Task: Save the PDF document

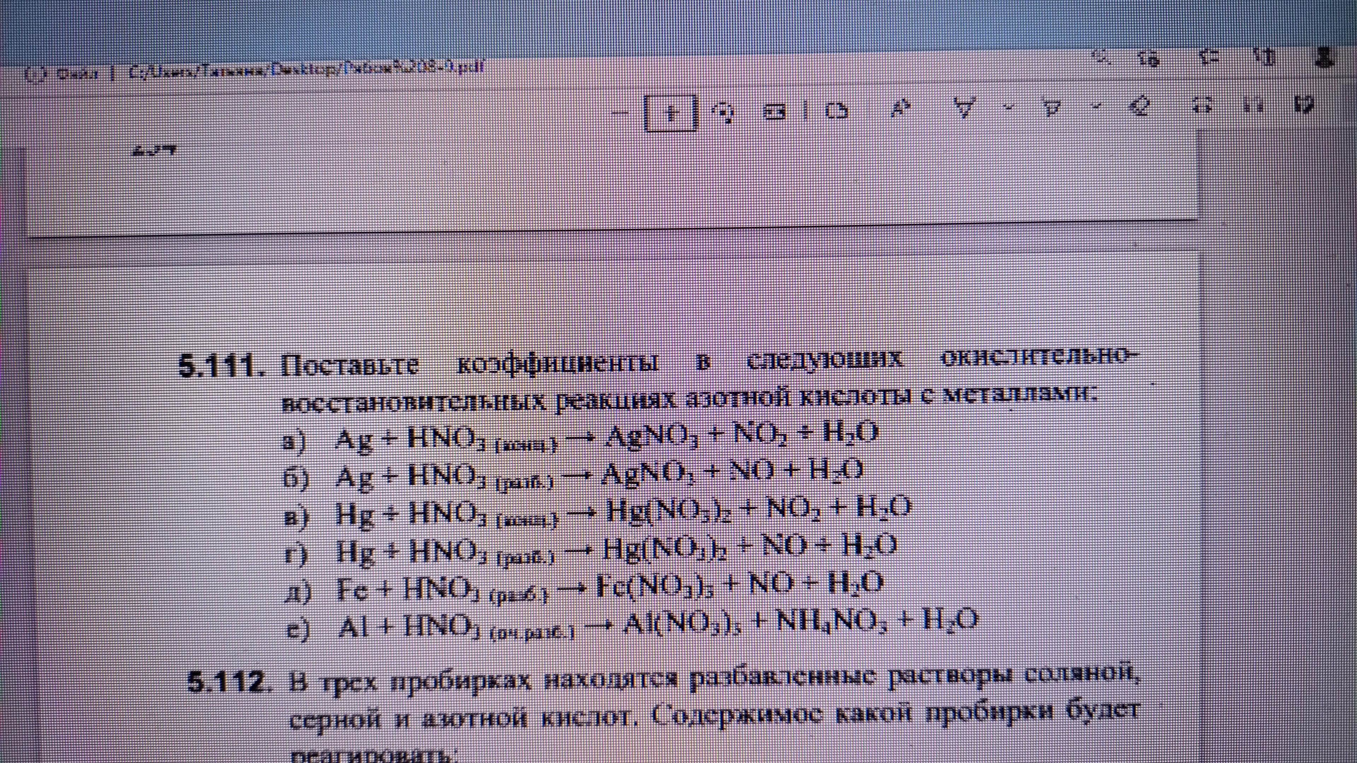Action: tap(1254, 105)
